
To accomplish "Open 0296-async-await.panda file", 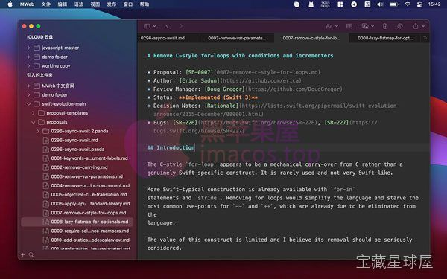I will (77, 150).
